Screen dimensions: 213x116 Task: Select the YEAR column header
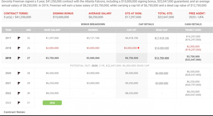point(8,30)
